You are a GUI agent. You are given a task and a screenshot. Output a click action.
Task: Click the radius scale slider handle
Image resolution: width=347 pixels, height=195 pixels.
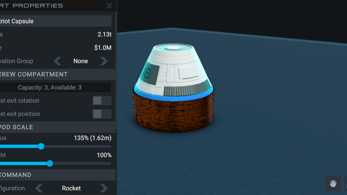pos(41,146)
